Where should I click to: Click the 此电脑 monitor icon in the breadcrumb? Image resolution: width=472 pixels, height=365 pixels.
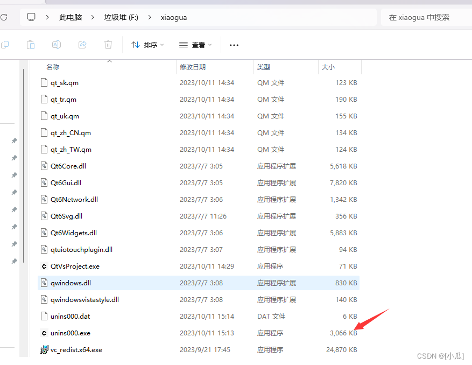(x=31, y=17)
